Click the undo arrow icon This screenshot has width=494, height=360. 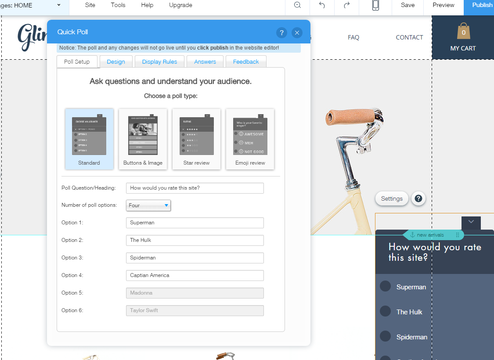322,5
